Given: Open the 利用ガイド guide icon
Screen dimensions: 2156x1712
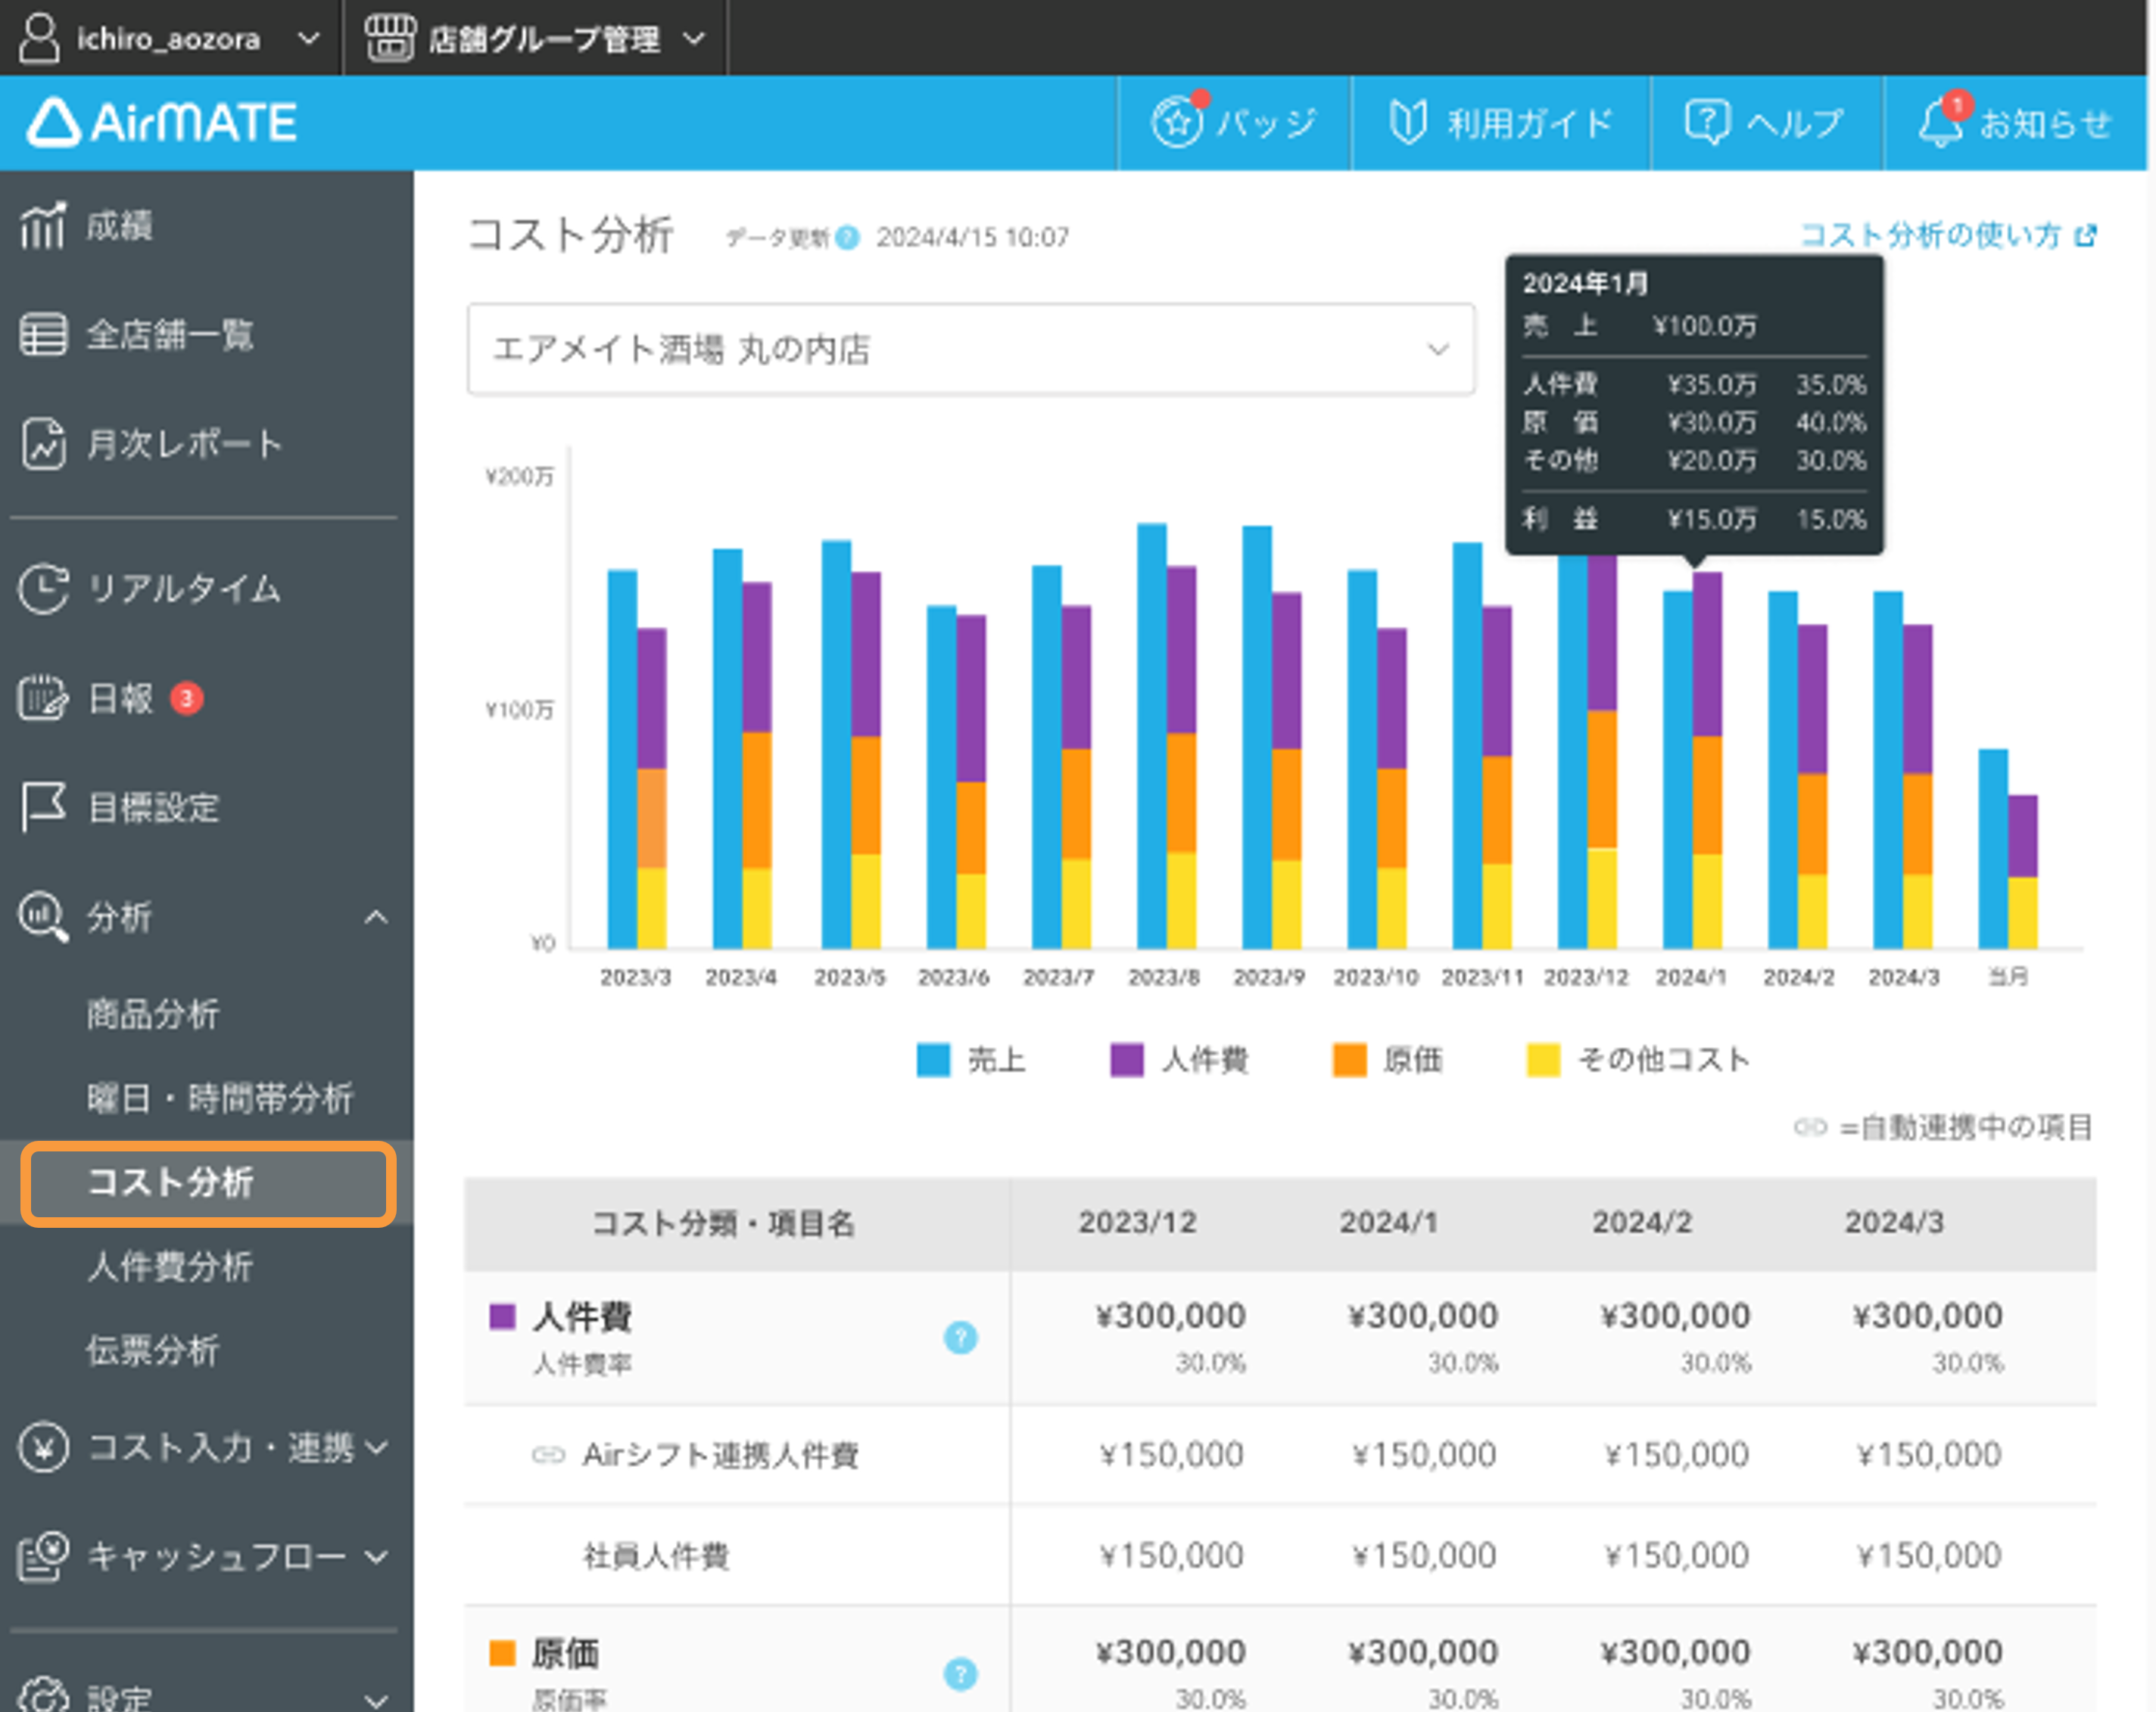Looking at the screenshot, I should [x=1408, y=122].
